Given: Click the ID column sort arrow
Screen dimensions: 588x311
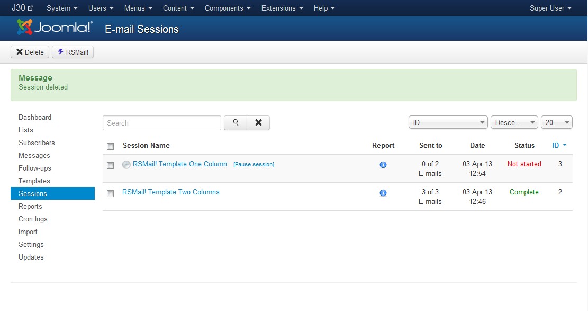Looking at the screenshot, I should (x=565, y=145).
